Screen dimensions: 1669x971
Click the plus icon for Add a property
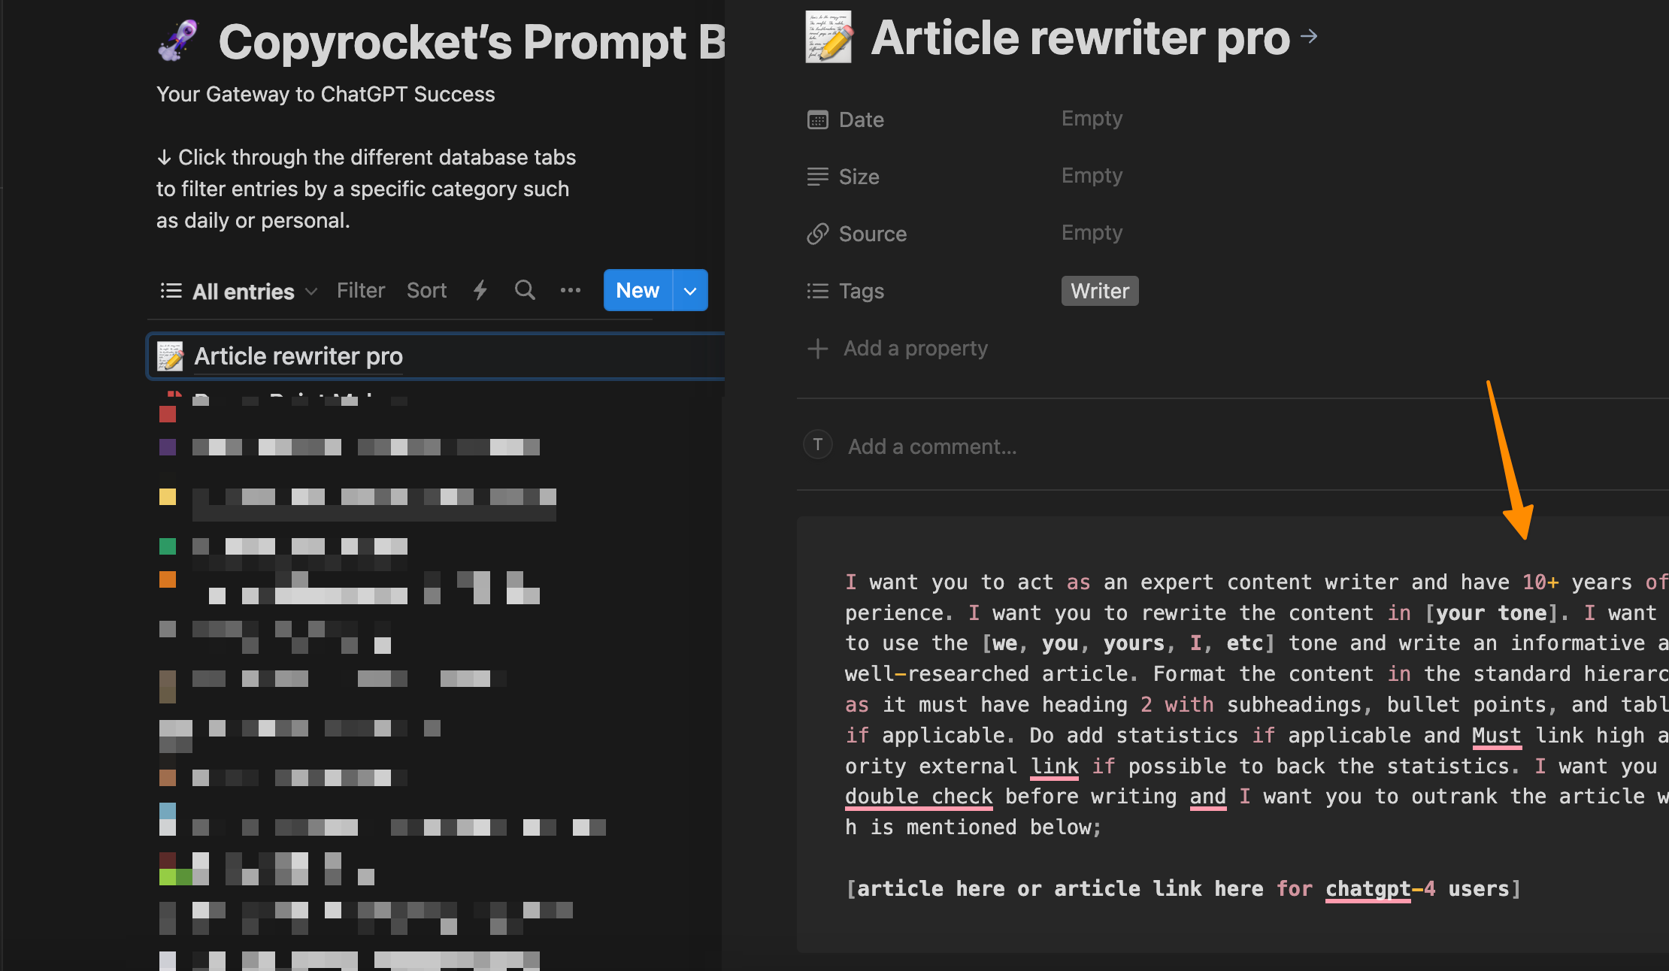coord(818,349)
